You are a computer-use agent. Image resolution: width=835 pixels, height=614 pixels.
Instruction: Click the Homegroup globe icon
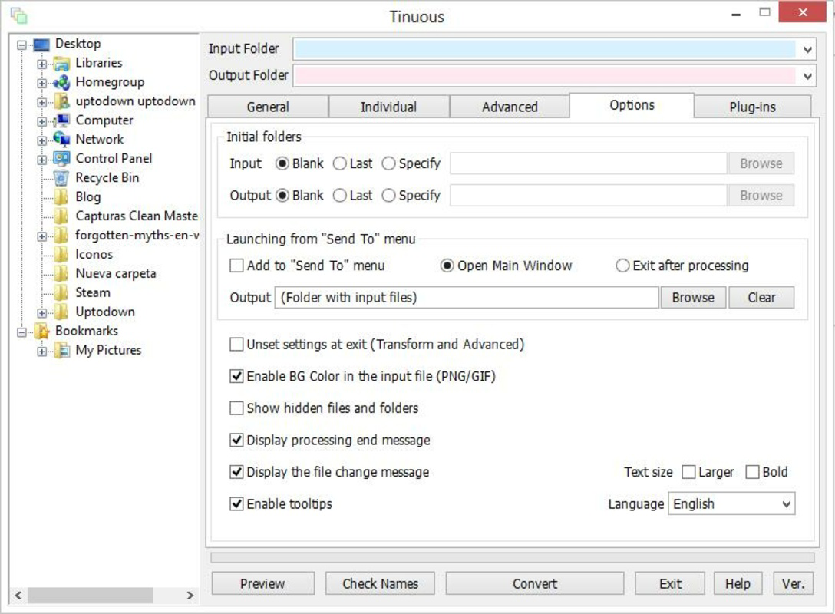pyautogui.click(x=61, y=83)
